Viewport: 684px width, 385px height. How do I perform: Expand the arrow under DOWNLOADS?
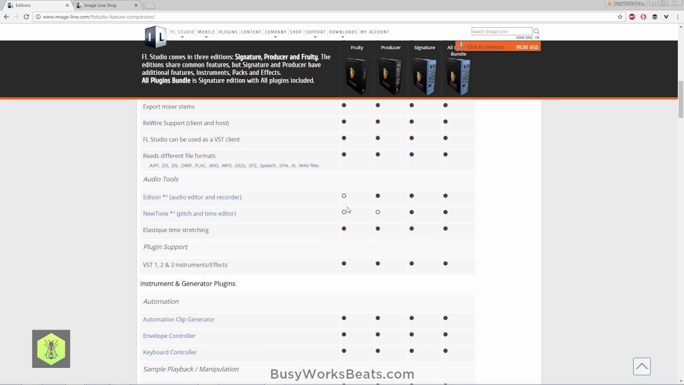(343, 37)
